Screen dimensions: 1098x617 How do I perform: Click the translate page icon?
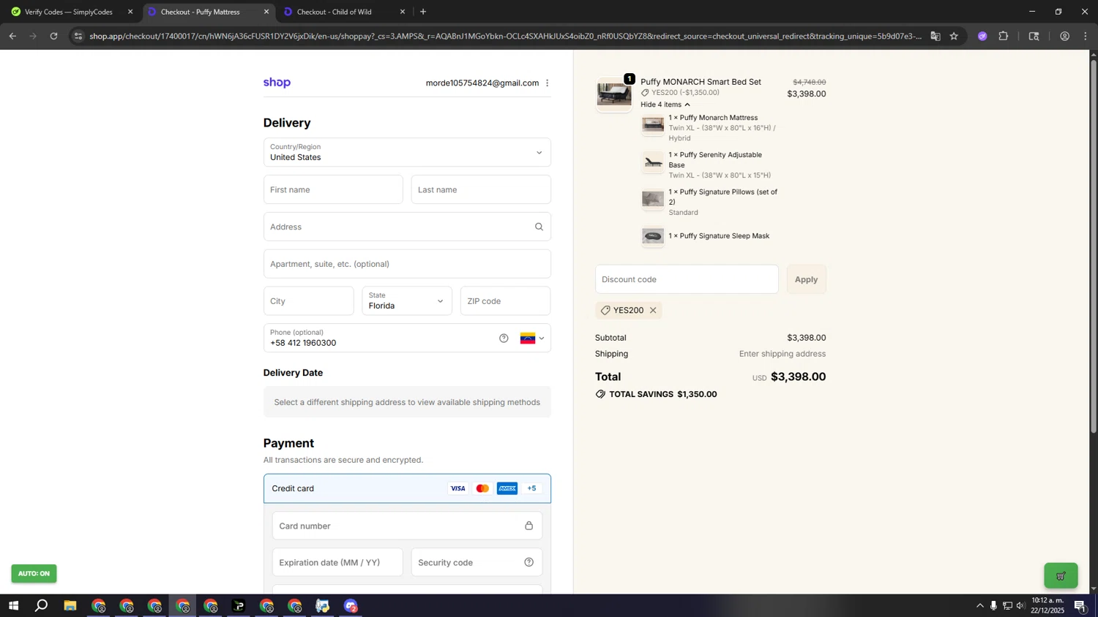pyautogui.click(x=935, y=37)
